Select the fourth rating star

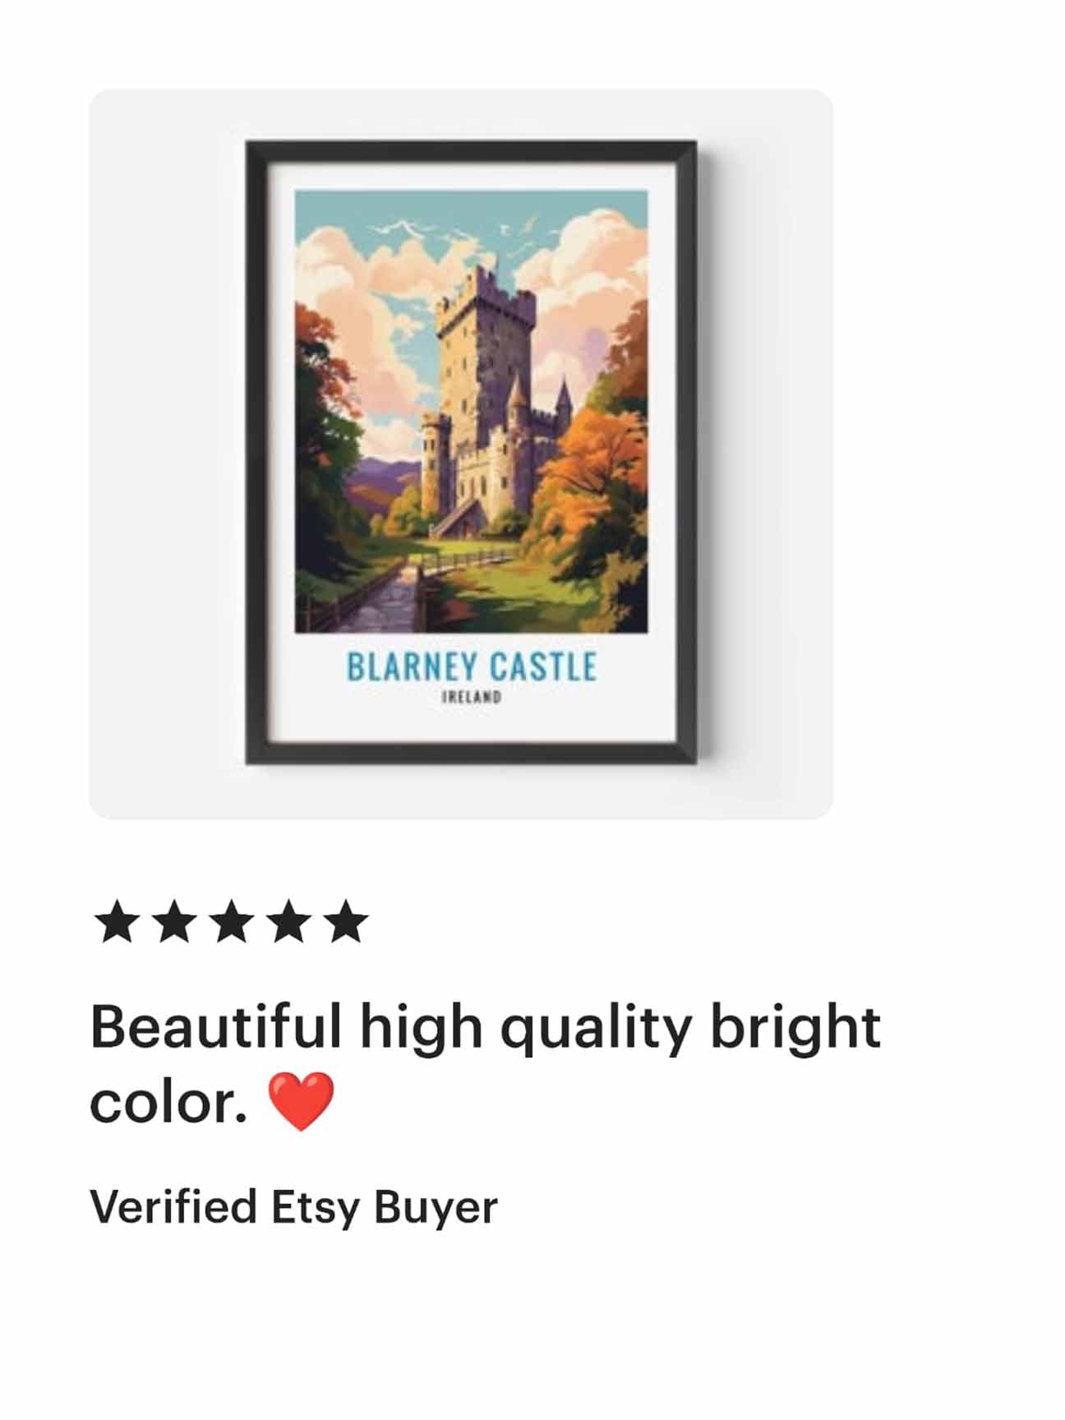click(288, 921)
